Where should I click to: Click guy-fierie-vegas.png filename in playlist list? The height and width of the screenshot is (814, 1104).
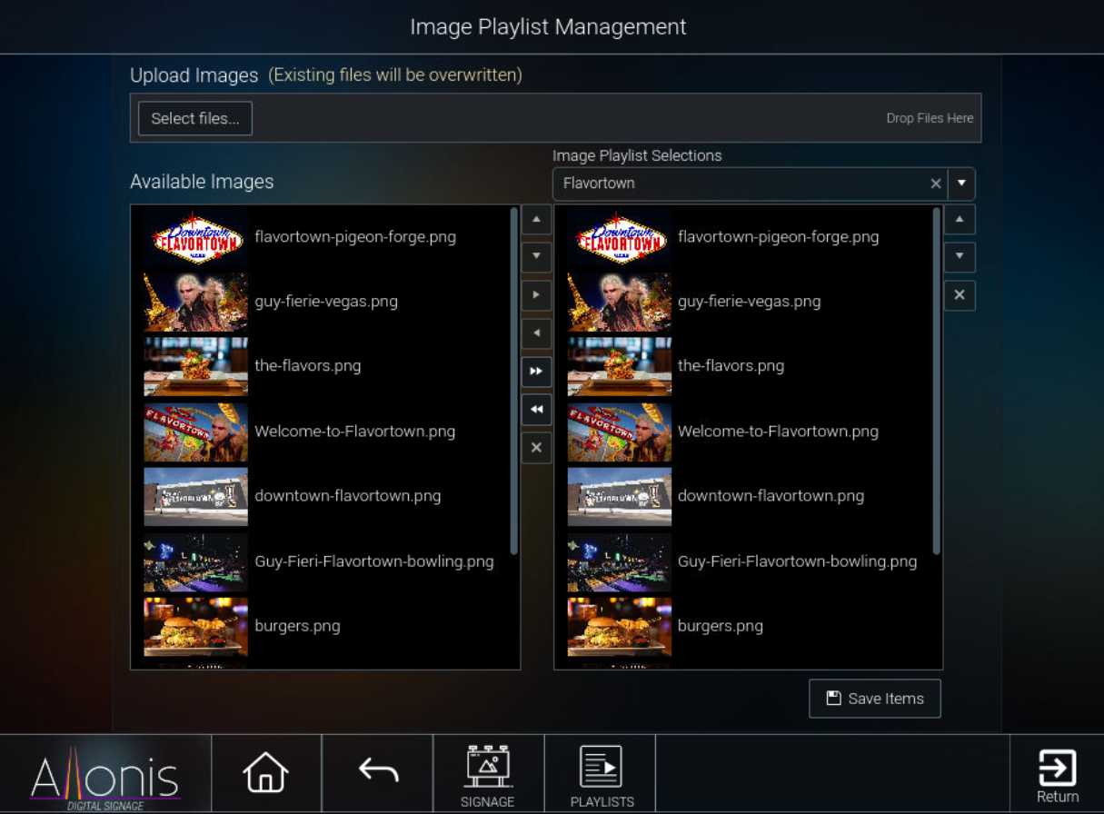pos(750,302)
